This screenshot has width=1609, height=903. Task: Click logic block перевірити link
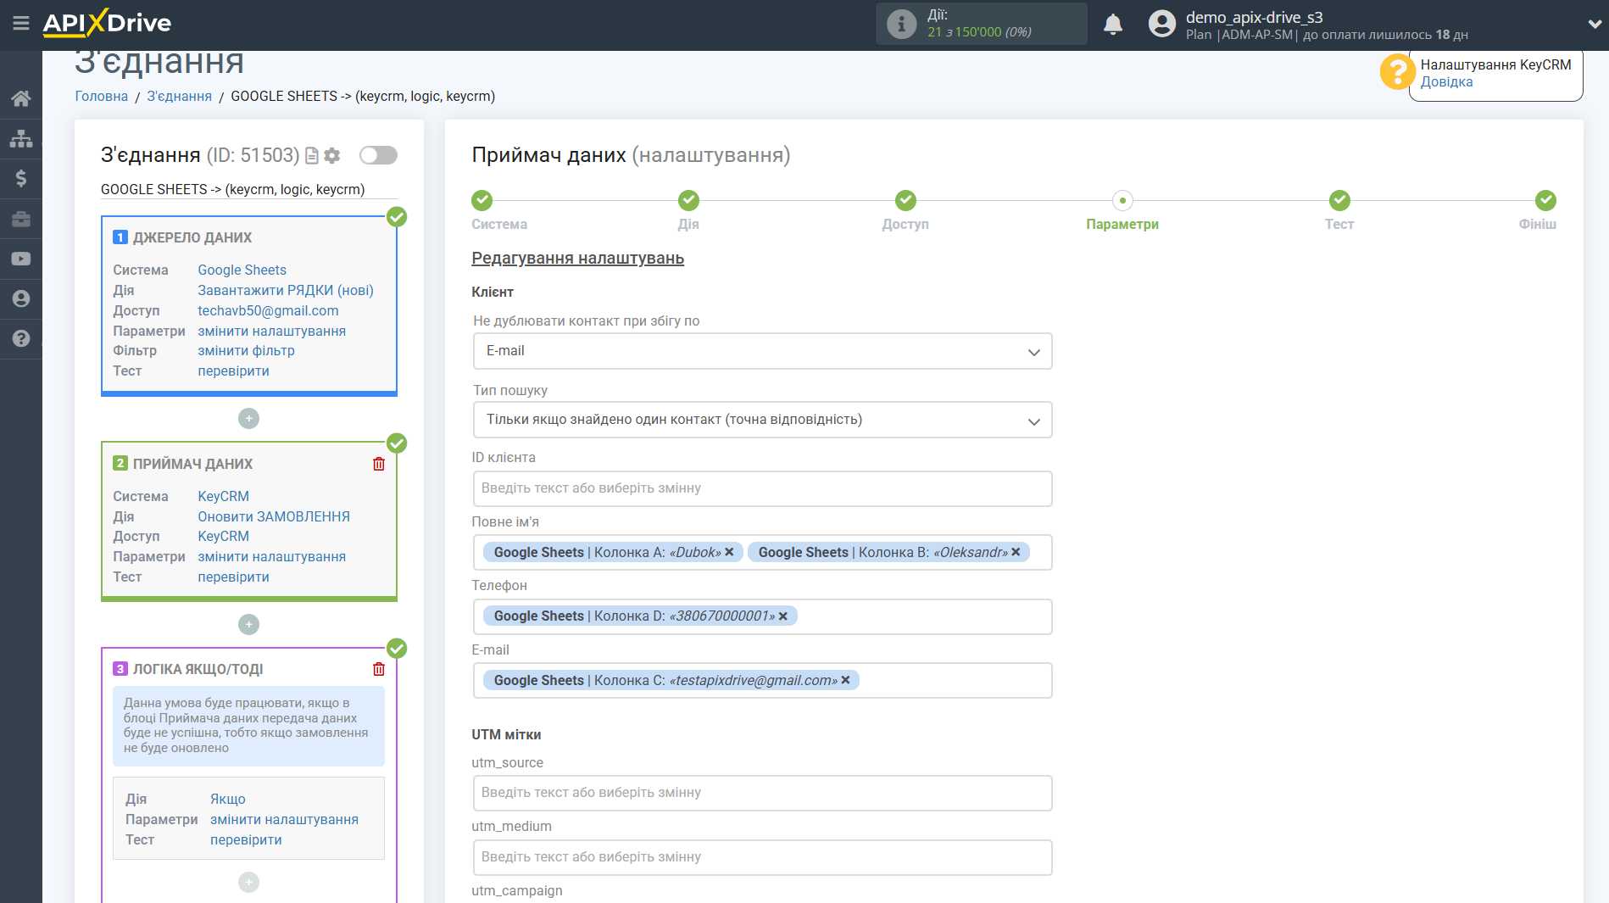246,840
